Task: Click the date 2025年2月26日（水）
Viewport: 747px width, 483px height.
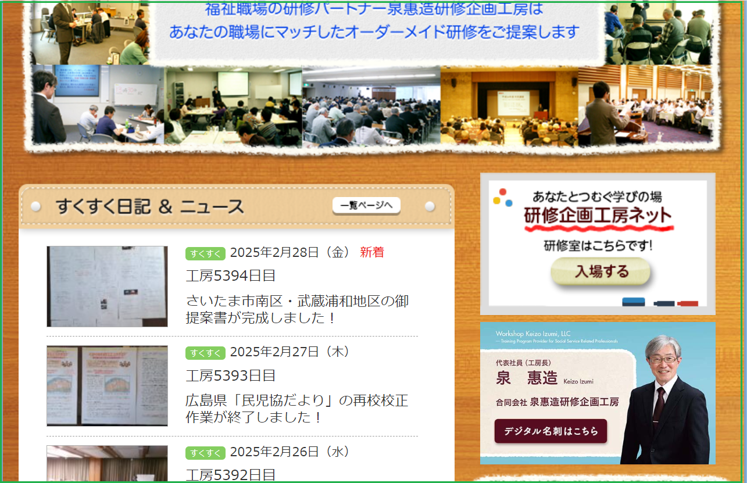Action: pyautogui.click(x=290, y=452)
